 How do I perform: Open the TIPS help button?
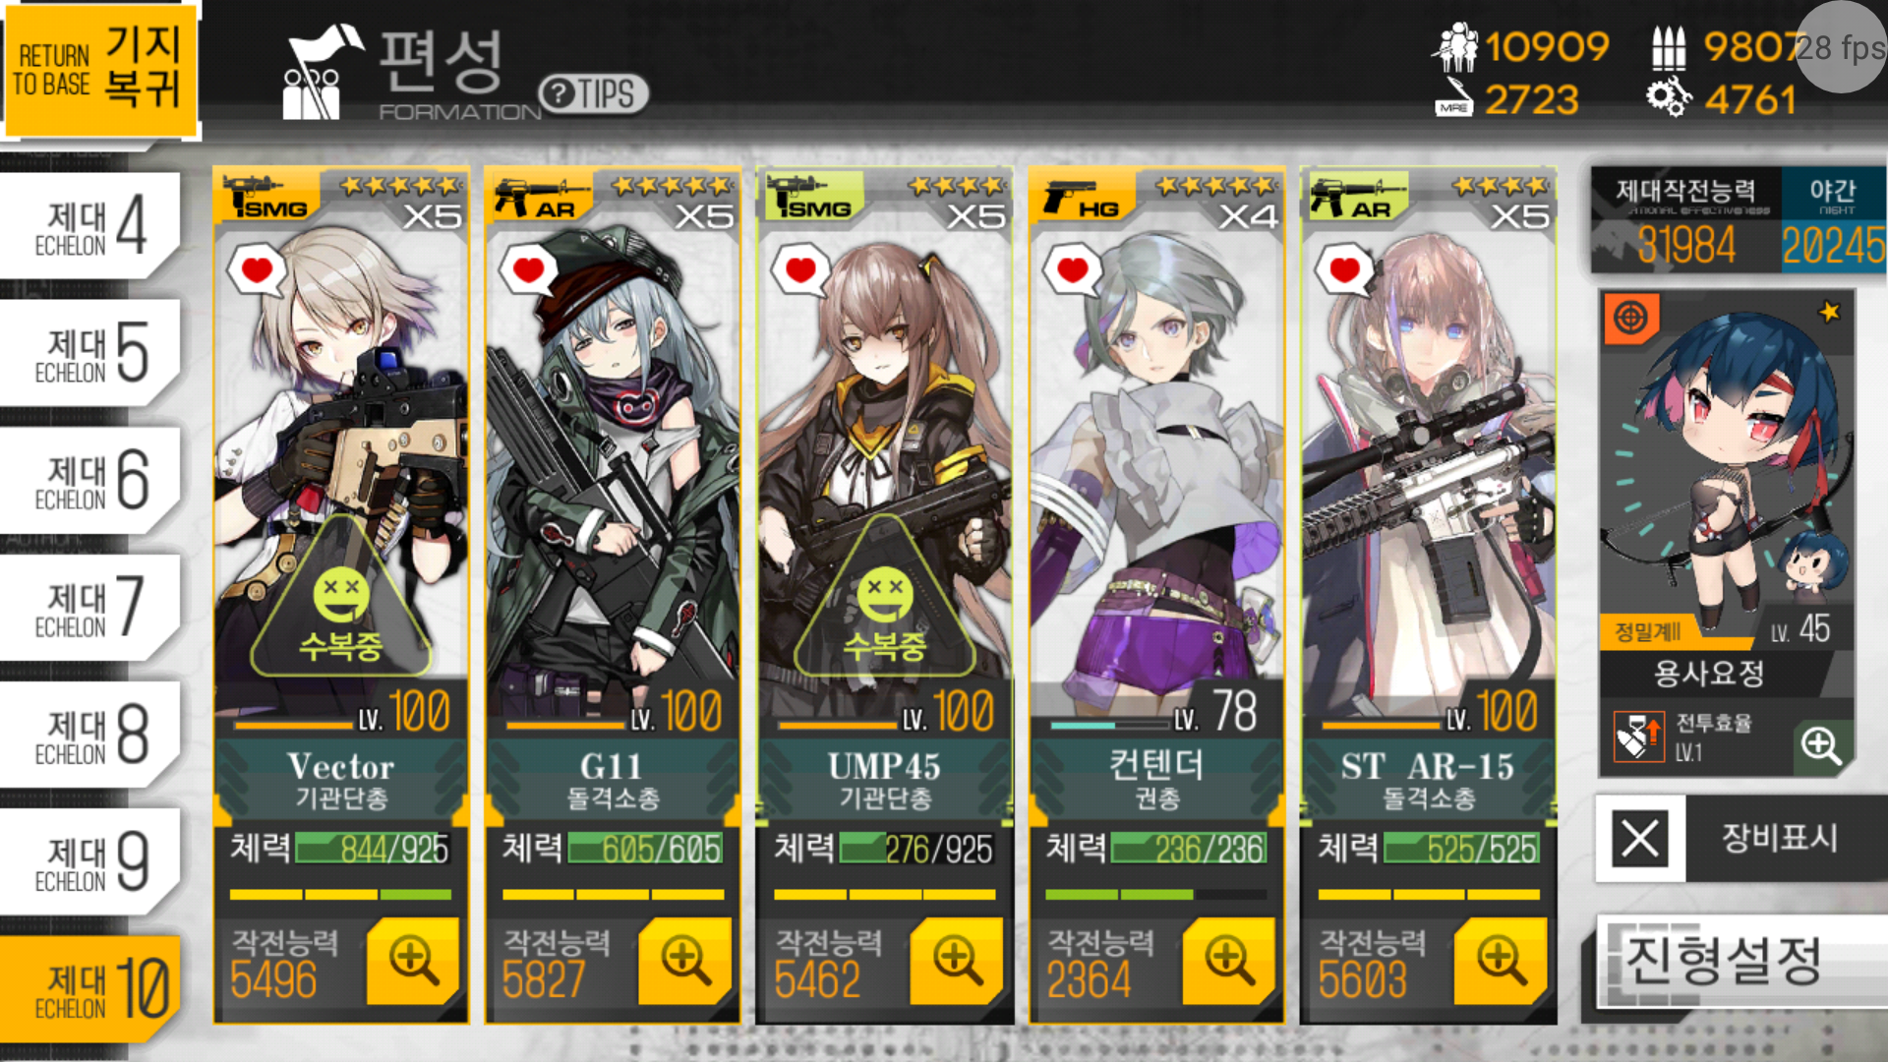tap(593, 94)
